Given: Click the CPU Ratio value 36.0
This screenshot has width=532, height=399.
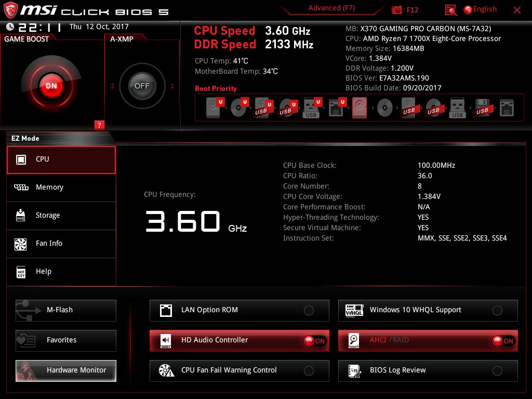Looking at the screenshot, I should coord(425,176).
